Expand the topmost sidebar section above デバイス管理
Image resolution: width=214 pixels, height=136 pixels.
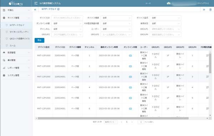pyautogui.click(x=16, y=10)
